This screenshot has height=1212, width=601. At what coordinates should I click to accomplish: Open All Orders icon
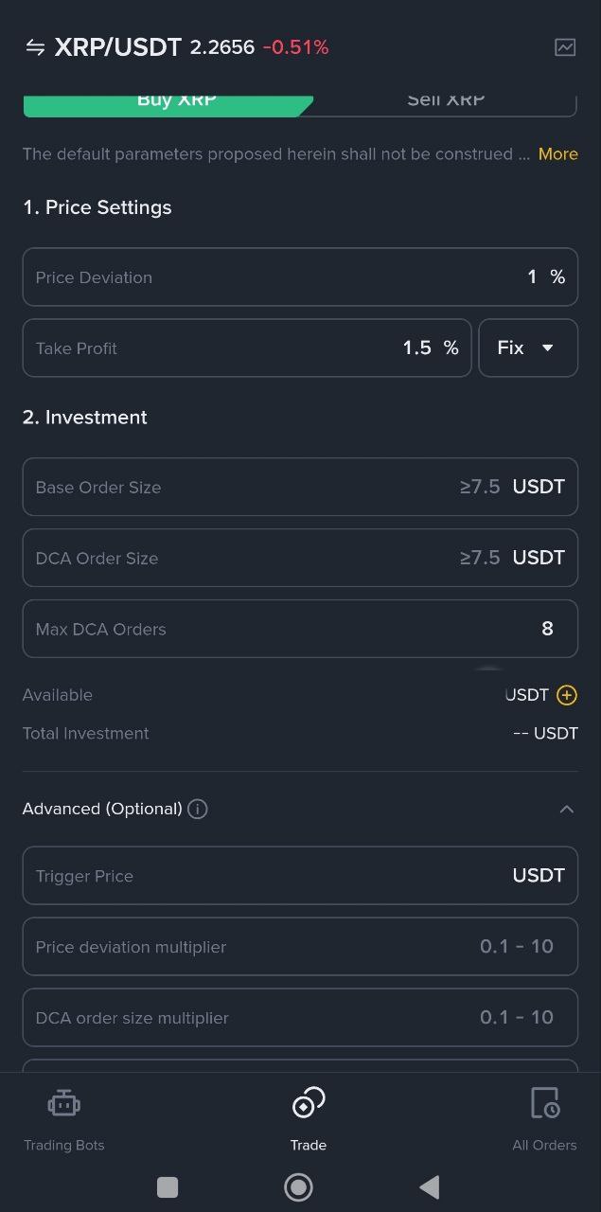[x=544, y=1104]
